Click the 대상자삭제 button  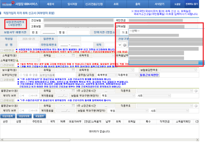24,116
